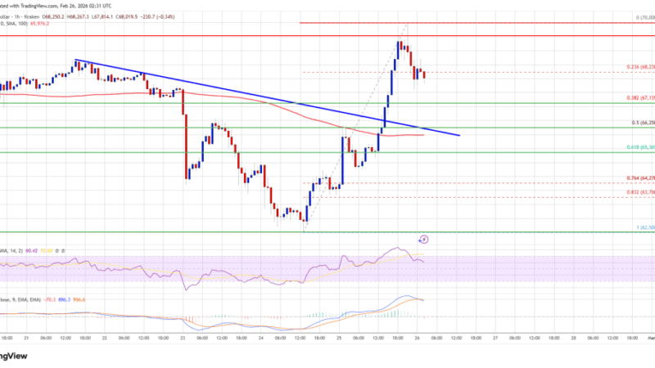This screenshot has height=368, width=655.
Task: Click the close price C68,019.5
Action: coord(126,17)
